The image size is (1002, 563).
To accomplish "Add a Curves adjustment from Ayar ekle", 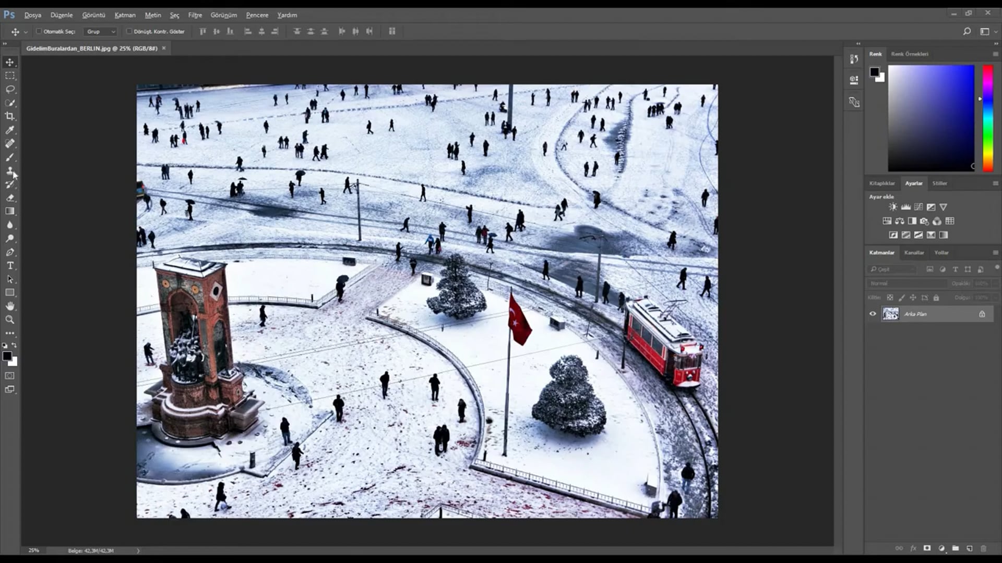I will (x=917, y=206).
